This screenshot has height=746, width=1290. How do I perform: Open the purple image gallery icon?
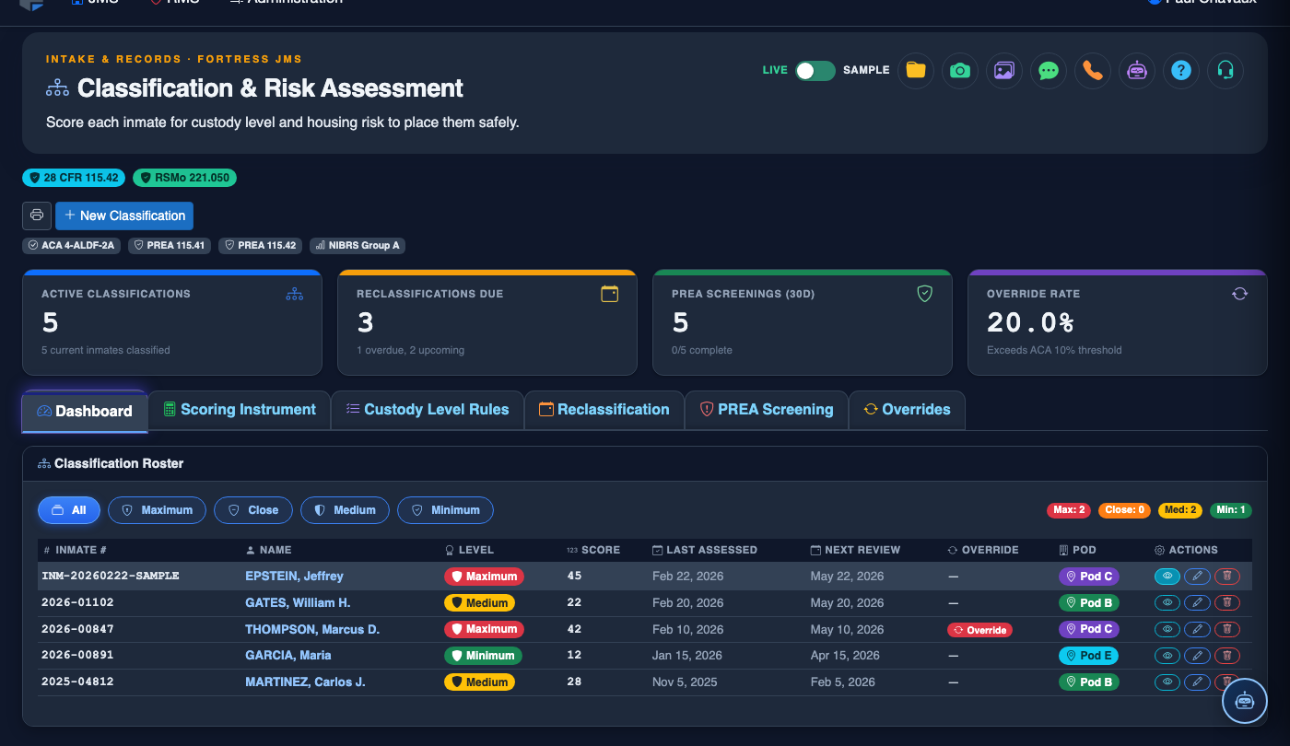1003,71
